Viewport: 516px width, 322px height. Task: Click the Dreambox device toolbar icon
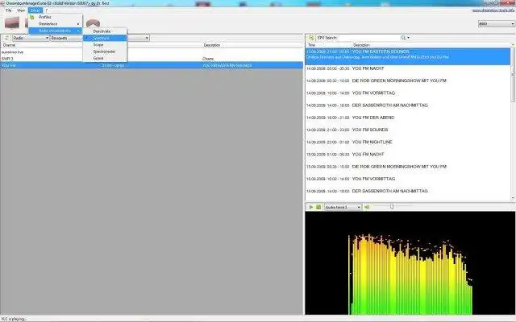(x=12, y=23)
